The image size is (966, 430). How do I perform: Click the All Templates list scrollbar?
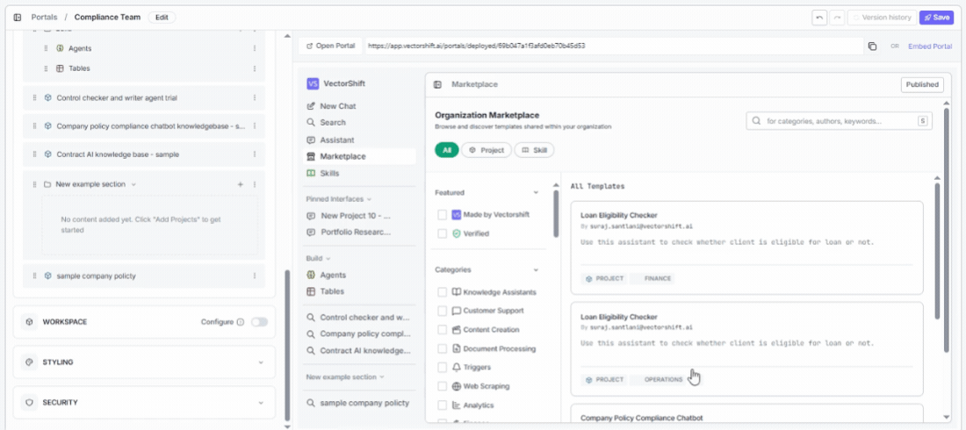[x=938, y=251]
